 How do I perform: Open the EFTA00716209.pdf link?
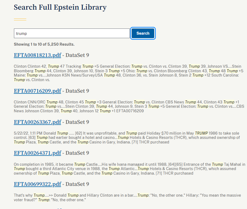click(x=38, y=91)
